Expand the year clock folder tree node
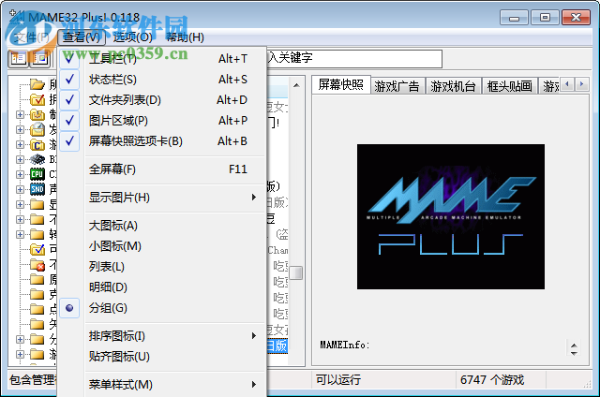 tap(20, 129)
